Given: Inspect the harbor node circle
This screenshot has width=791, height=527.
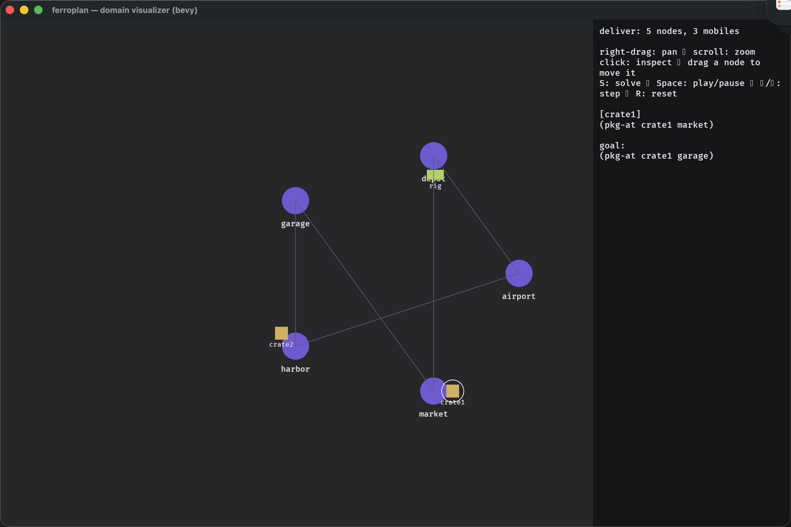Looking at the screenshot, I should 295,346.
